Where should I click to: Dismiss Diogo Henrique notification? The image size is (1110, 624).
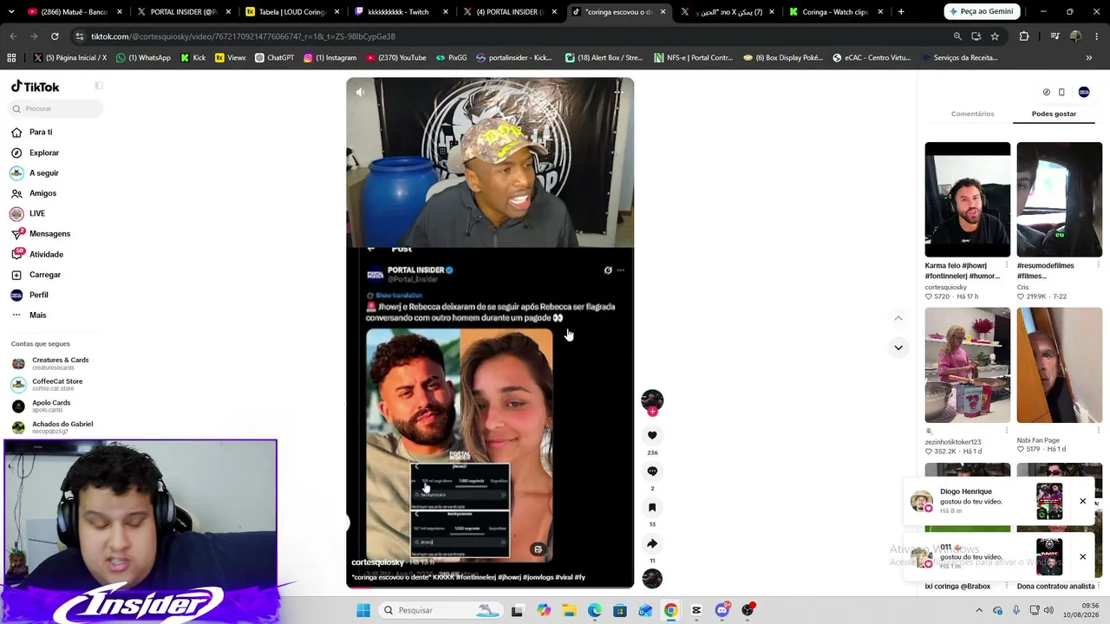1082,501
